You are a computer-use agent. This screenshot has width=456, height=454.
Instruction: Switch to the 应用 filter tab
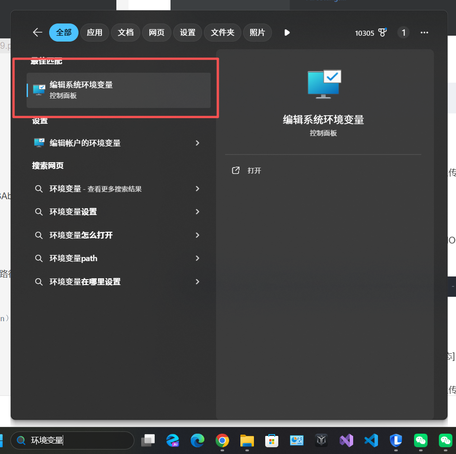[95, 32]
